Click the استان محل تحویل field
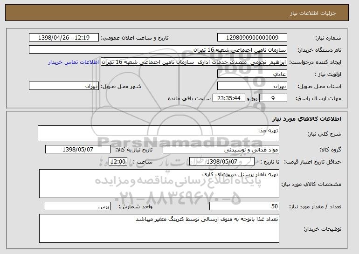The height and width of the screenshot is (254, 359). coord(252,86)
